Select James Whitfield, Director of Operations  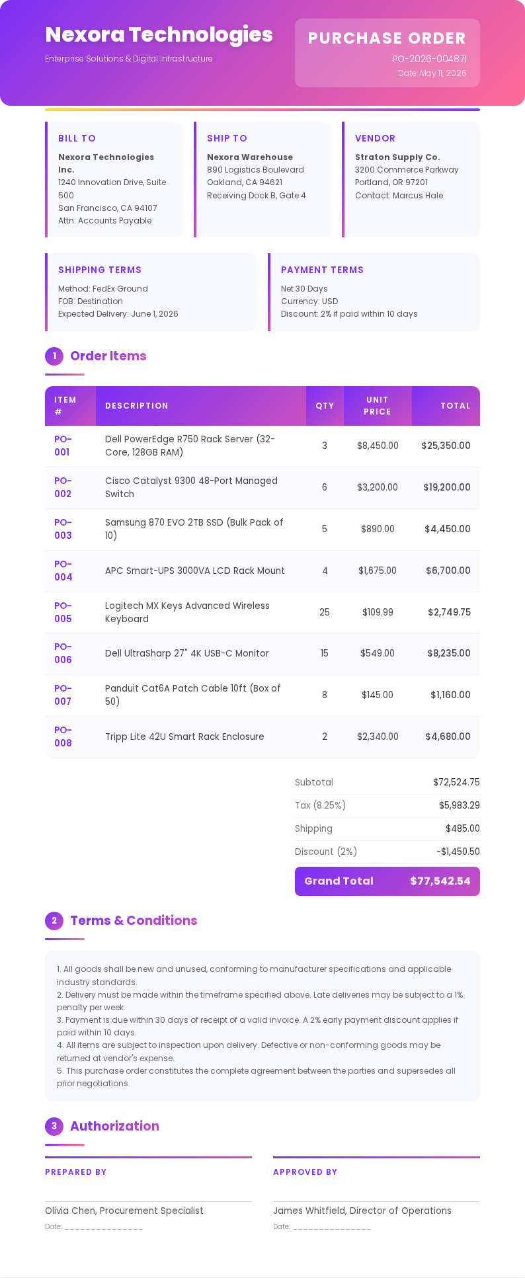[x=362, y=1211]
